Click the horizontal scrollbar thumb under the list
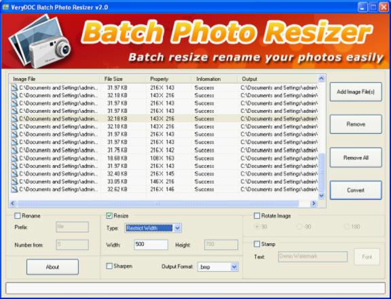The image size is (391, 299). [x=158, y=204]
